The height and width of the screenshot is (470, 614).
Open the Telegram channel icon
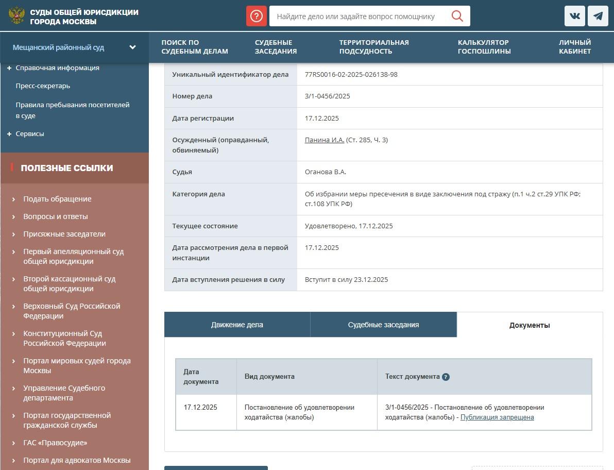[598, 16]
